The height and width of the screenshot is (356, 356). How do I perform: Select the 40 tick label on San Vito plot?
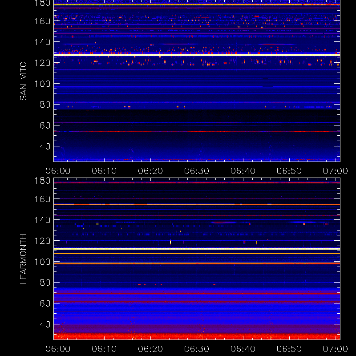pyautogui.click(x=45, y=146)
